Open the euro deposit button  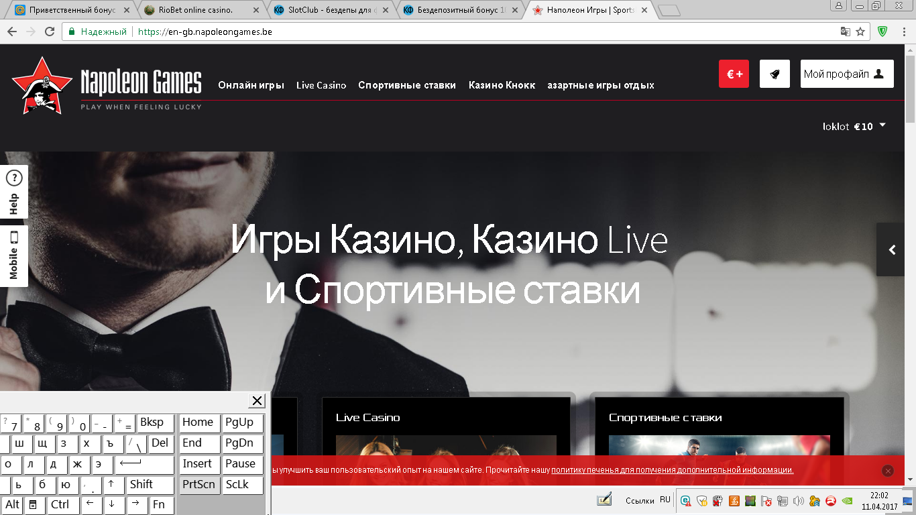tap(734, 74)
